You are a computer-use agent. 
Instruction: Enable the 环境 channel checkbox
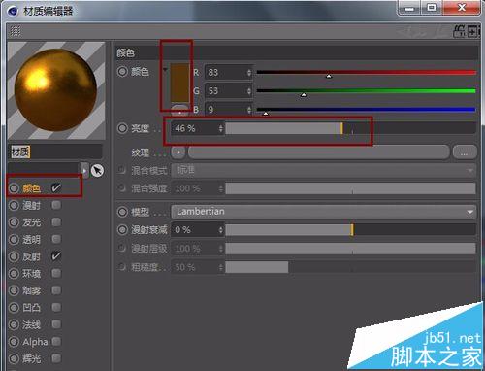click(56, 273)
